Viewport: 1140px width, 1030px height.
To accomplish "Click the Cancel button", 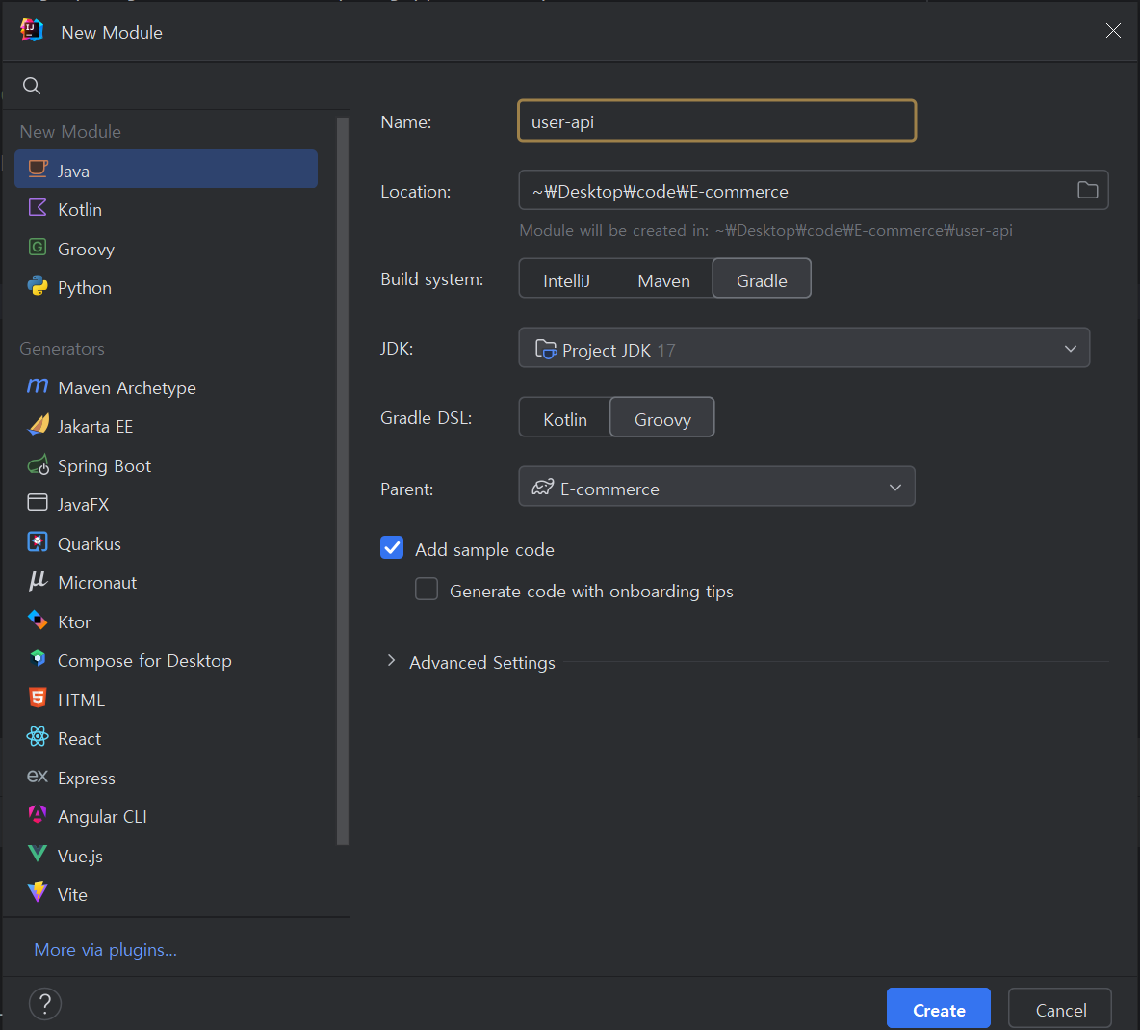I will pyautogui.click(x=1060, y=1009).
